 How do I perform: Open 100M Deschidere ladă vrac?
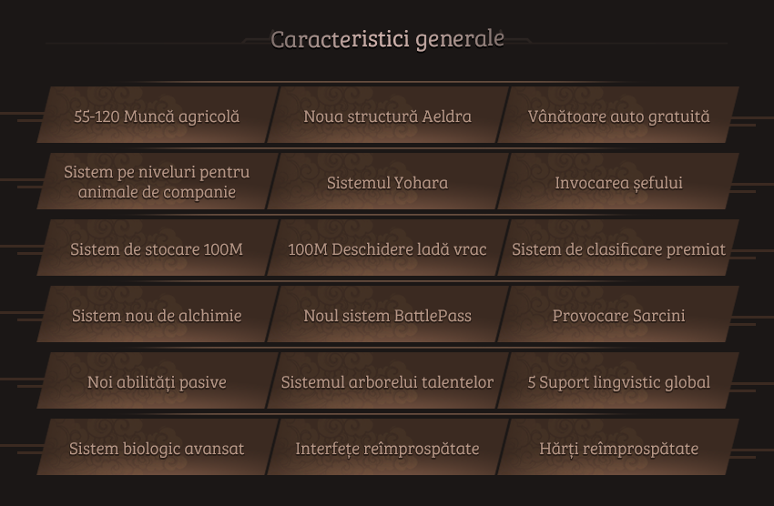click(388, 248)
